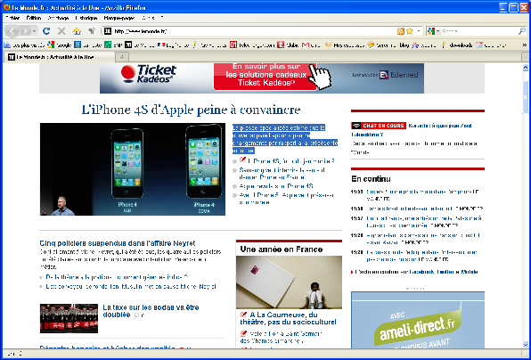Open the 'Les plus visités' bookmark folder
Screen dimensions: 531x360
pyautogui.click(x=24, y=45)
